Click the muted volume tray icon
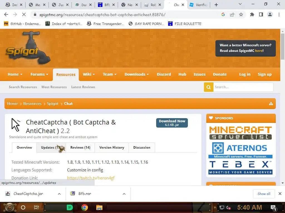The width and height of the screenshot is (285, 213). pyautogui.click(x=228, y=207)
